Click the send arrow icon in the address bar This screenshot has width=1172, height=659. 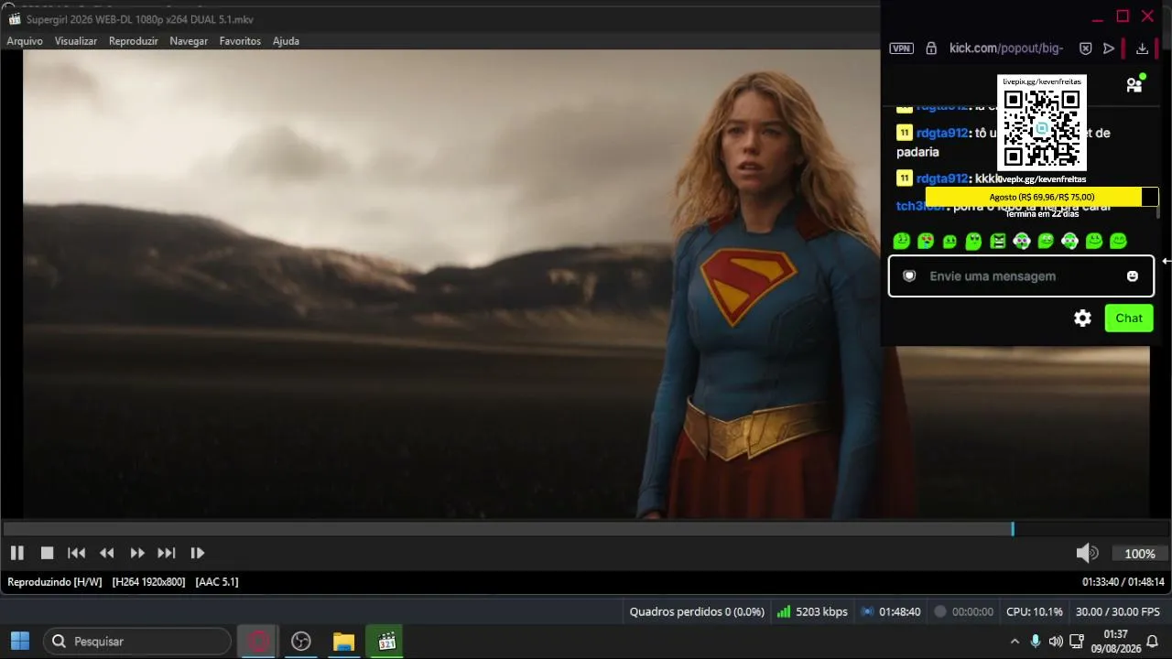pos(1109,49)
